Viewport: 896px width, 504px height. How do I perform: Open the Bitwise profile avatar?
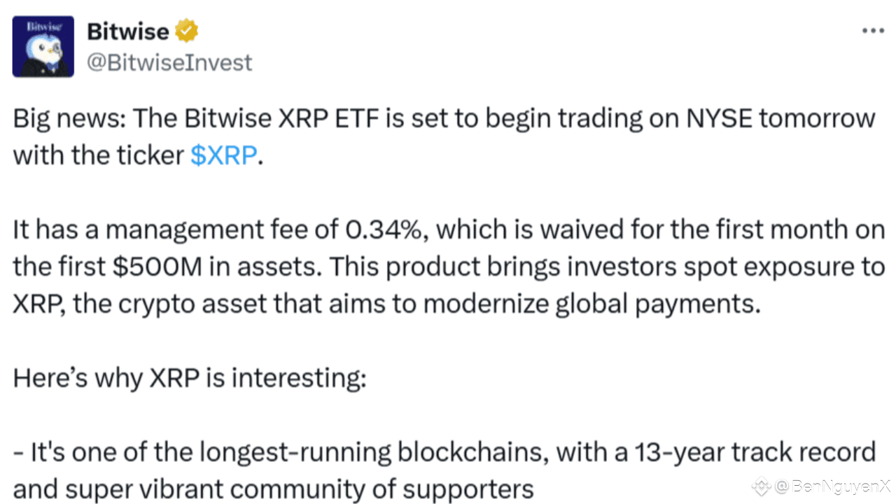pos(43,47)
